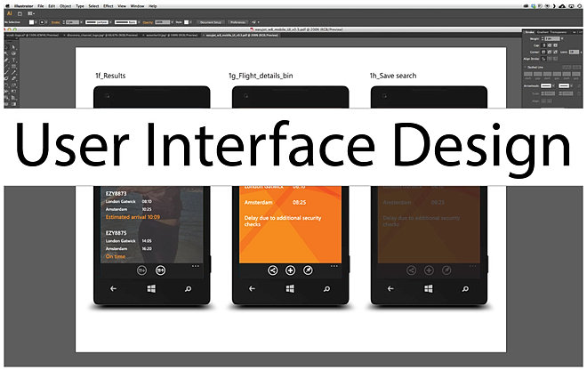Open the Help menu
This screenshot has height=371, width=587.
153,6
